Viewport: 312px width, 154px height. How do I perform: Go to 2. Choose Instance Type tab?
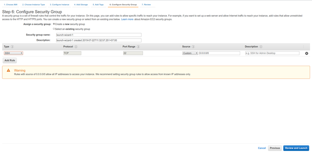(x=33, y=5)
